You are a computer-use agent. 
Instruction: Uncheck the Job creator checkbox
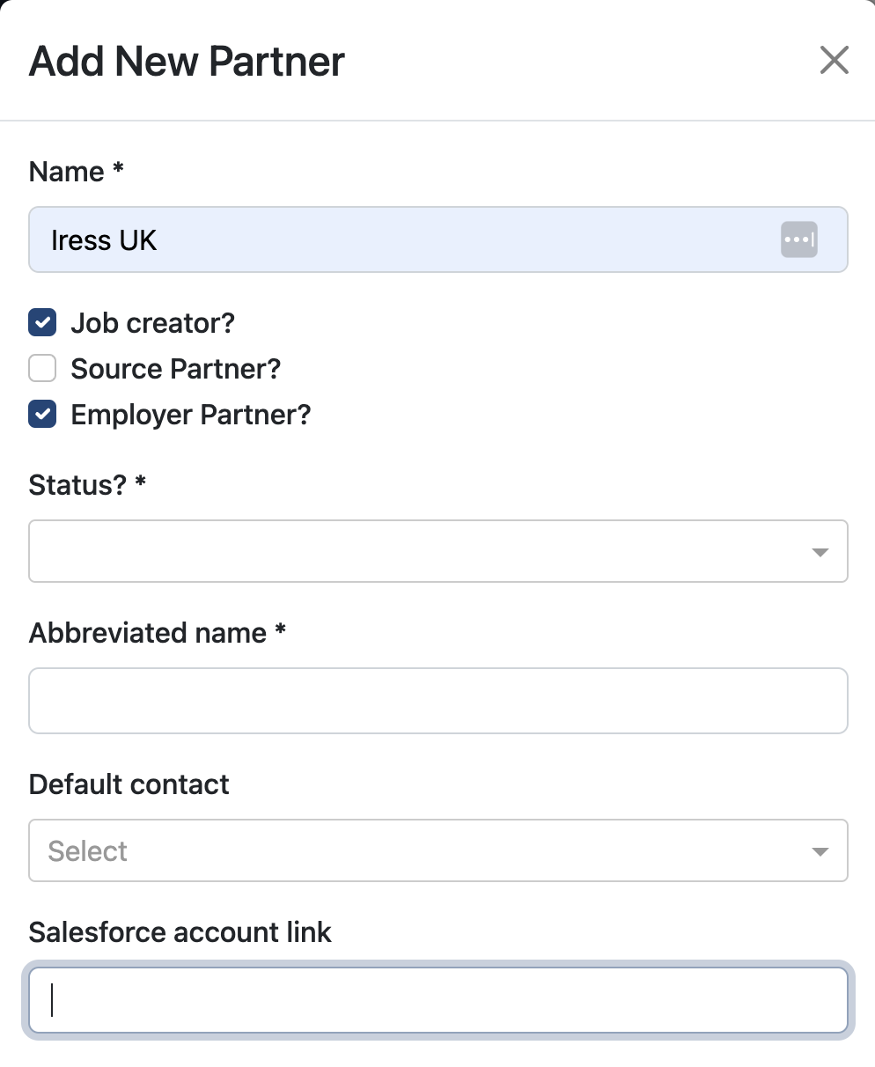42,323
